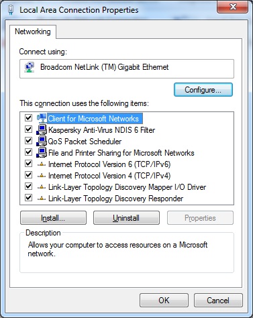
Task: Select the Topology Discovery Mapper I/O Driver icon
Action: tap(42, 187)
